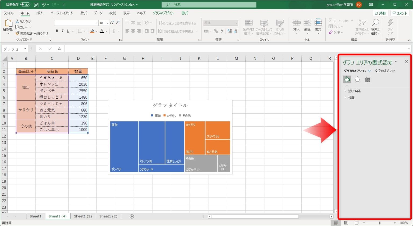Click the コメント (Comments) button
Viewport: 413px width, 226px height.
[400, 13]
